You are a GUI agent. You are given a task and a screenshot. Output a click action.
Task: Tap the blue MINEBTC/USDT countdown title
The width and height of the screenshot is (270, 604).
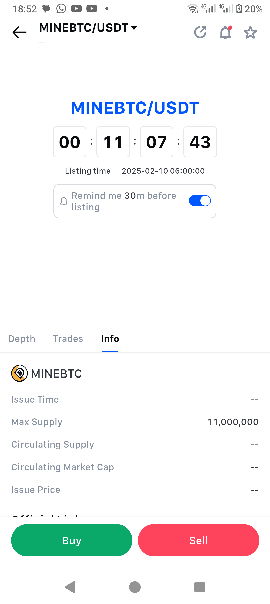(x=135, y=108)
